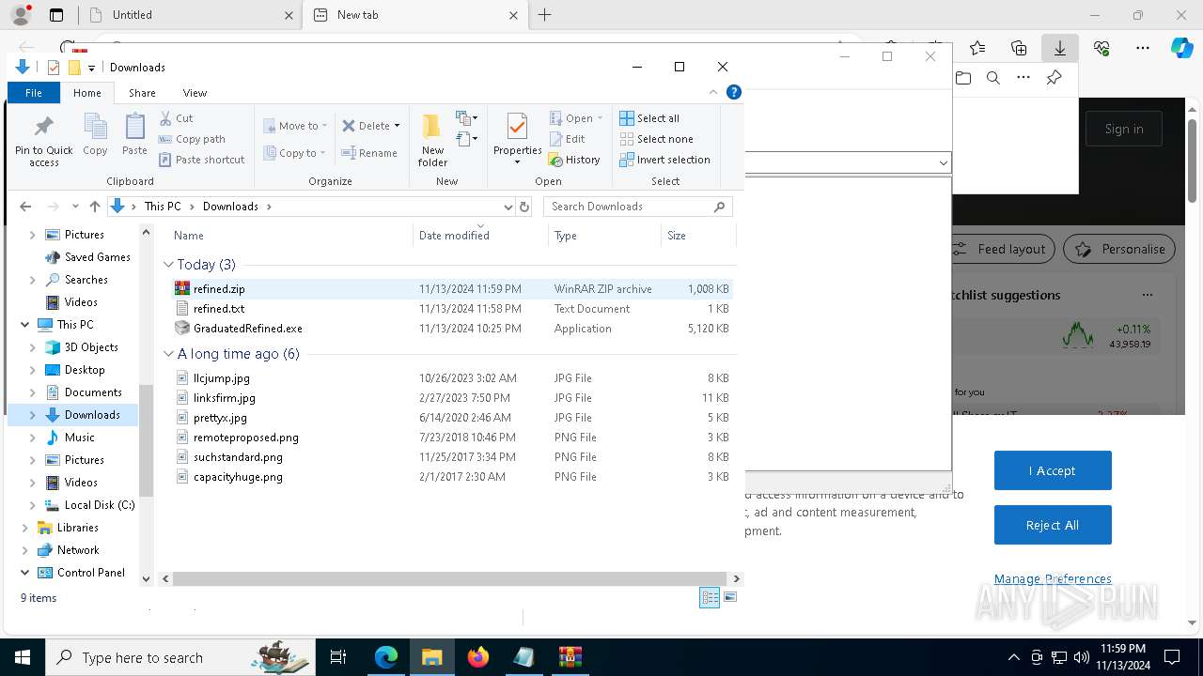Image resolution: width=1203 pixels, height=676 pixels.
Task: Click I Accept in browser cookie dialog
Action: [x=1053, y=470]
